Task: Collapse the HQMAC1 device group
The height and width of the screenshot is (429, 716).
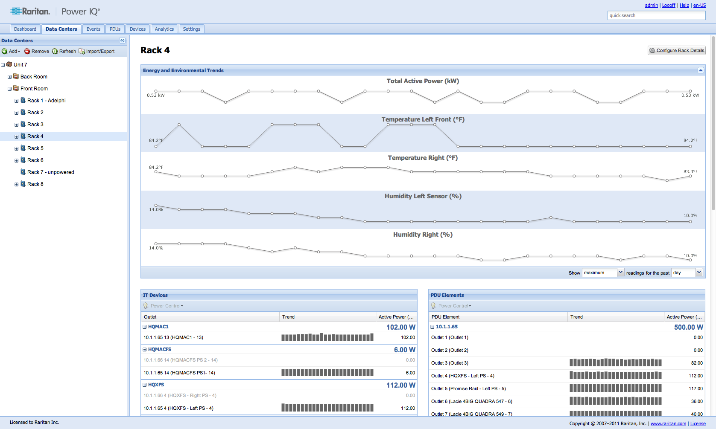Action: click(144, 327)
